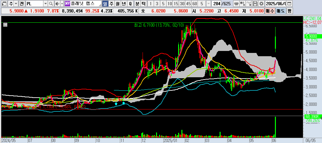Switch to weekly (주) chart period

[x=111, y=4]
